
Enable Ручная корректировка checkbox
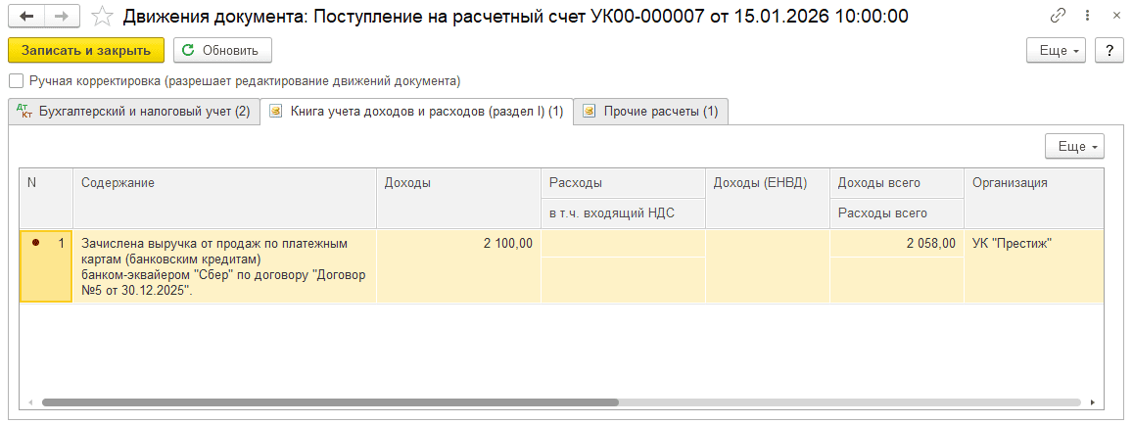tap(15, 81)
